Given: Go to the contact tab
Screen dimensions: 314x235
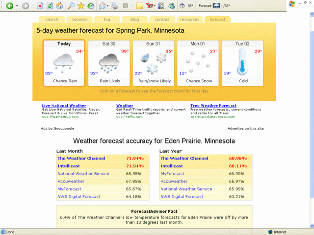Looking at the screenshot, I should [x=162, y=20].
